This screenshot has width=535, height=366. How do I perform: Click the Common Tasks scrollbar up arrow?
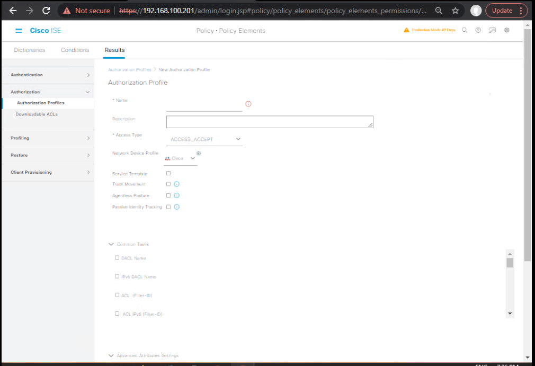pos(510,254)
